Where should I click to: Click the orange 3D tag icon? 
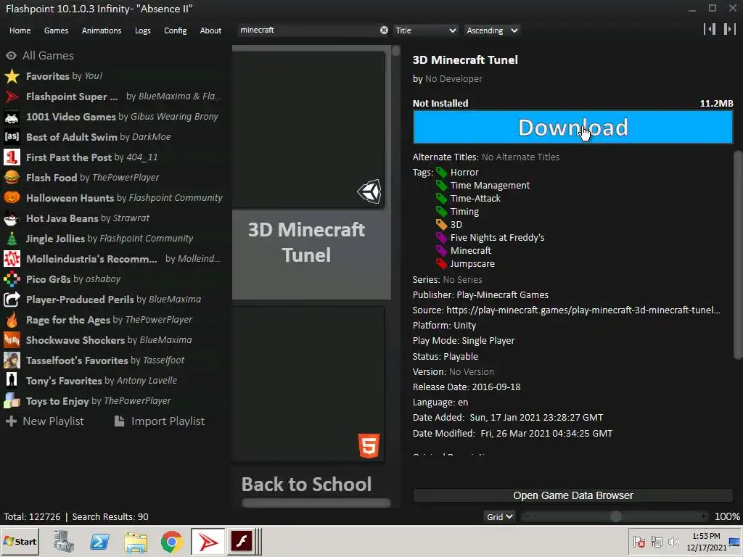coord(442,225)
